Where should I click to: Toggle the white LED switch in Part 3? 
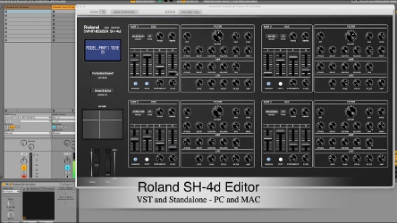pos(147,159)
